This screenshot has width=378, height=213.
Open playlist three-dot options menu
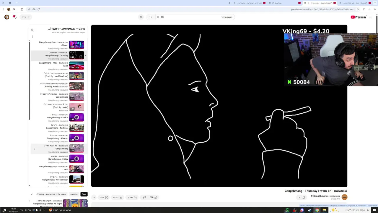tap(32, 37)
